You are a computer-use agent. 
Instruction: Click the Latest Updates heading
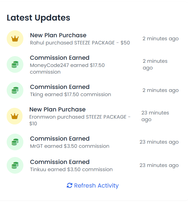(x=38, y=18)
